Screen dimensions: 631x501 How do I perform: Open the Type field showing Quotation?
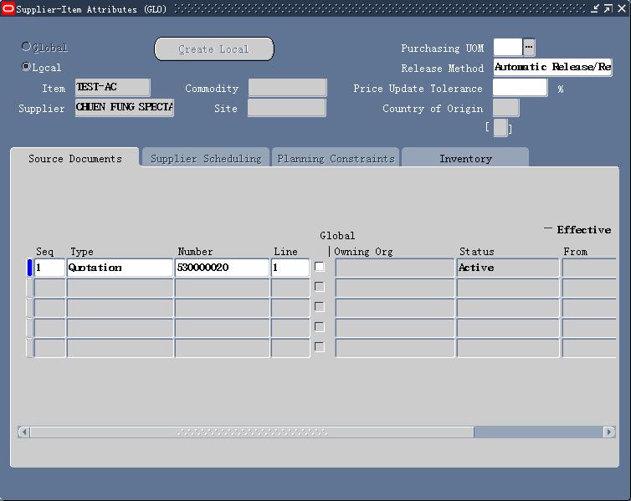pyautogui.click(x=120, y=268)
